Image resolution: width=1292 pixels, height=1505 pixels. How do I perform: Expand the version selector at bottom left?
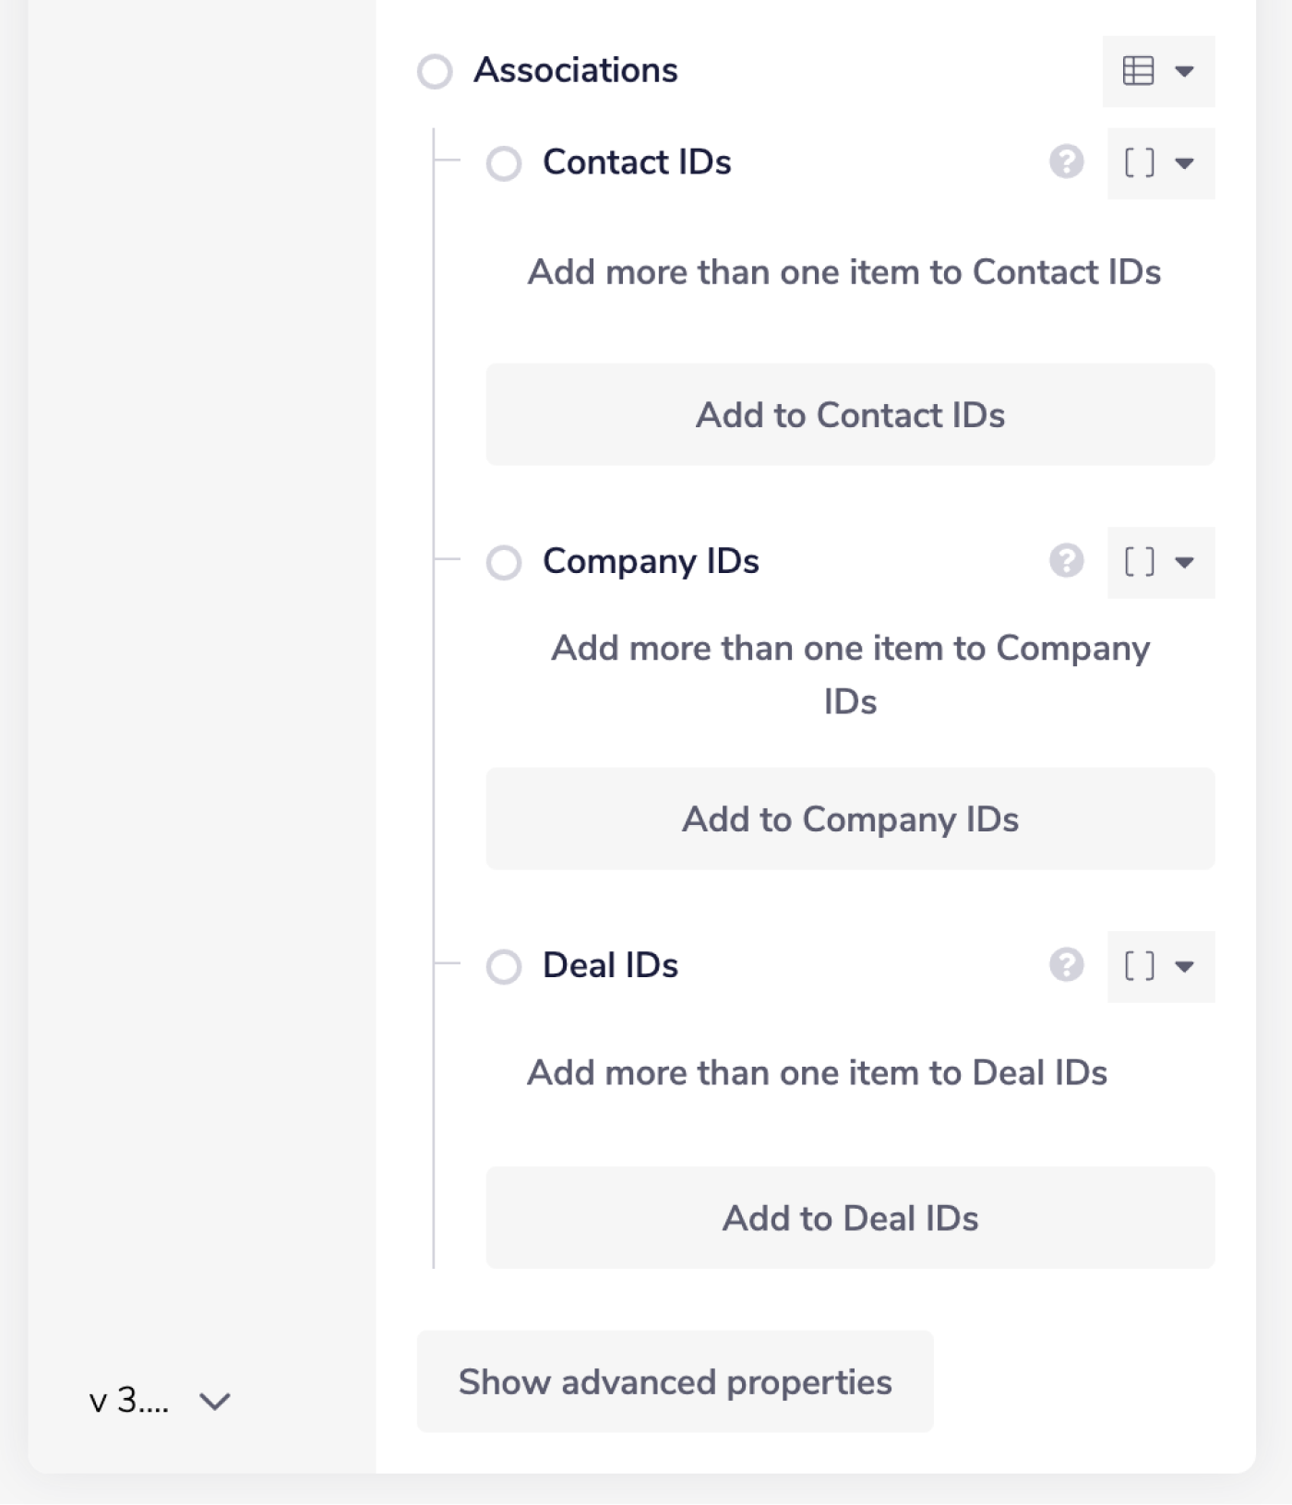[214, 1402]
